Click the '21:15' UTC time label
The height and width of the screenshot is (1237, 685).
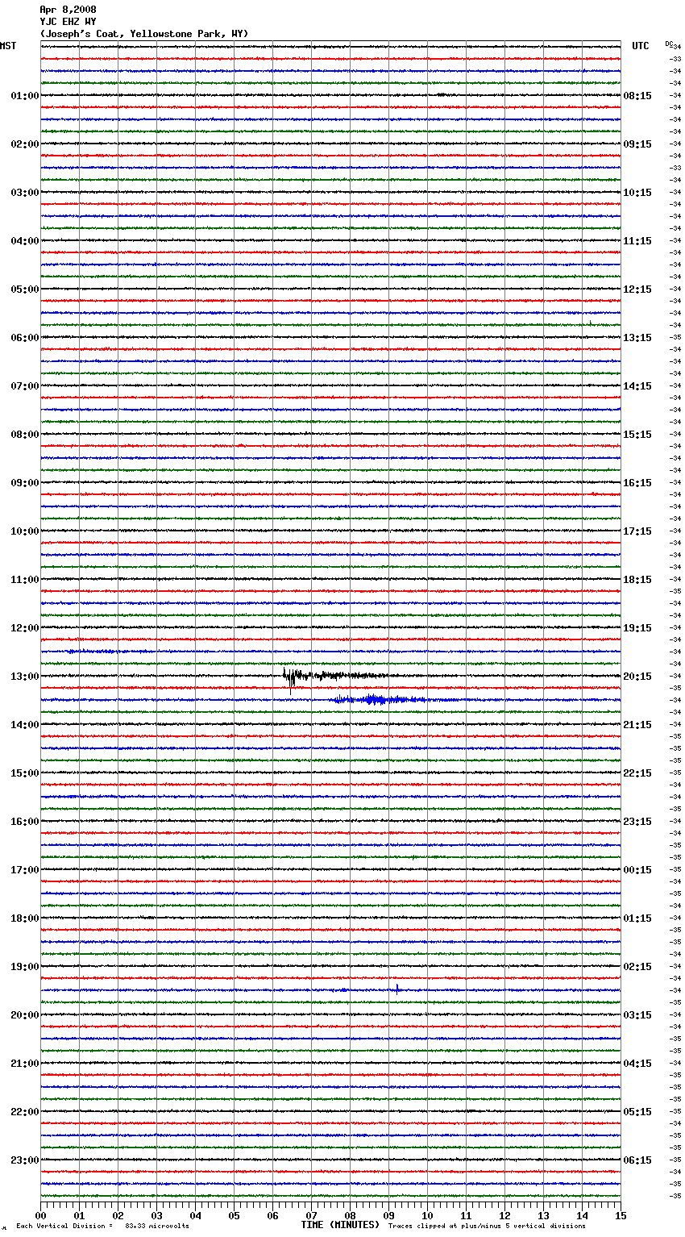(637, 725)
